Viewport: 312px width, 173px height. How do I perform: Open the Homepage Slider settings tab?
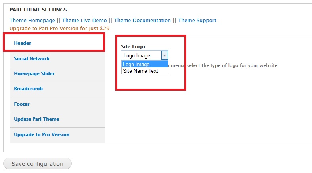click(34, 74)
